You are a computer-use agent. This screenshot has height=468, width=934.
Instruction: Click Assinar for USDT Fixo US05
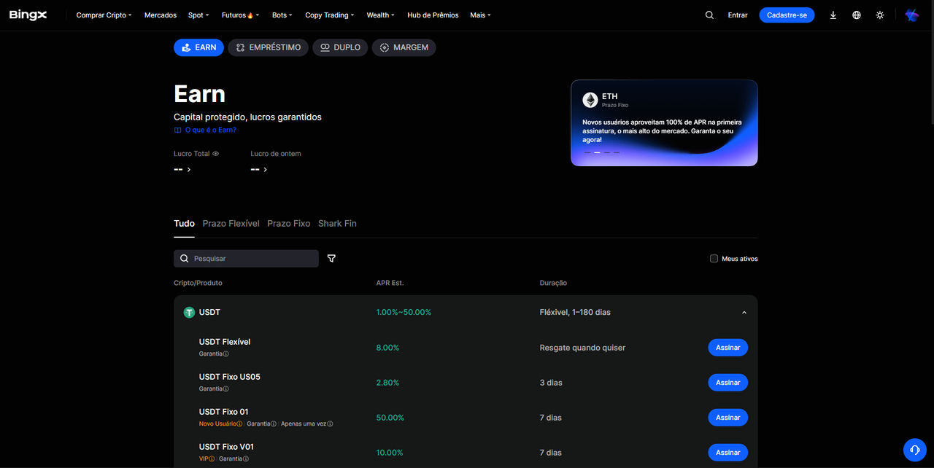727,383
